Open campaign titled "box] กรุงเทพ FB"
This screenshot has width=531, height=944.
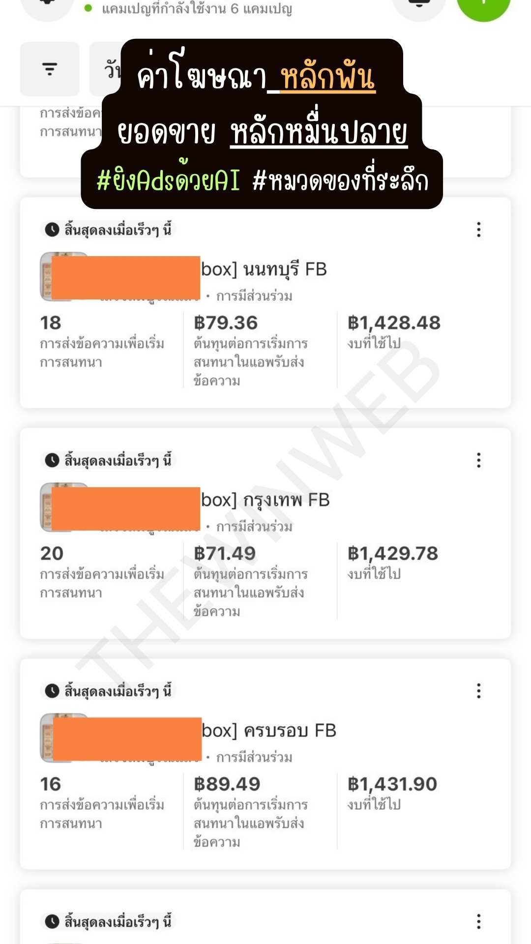point(265,500)
